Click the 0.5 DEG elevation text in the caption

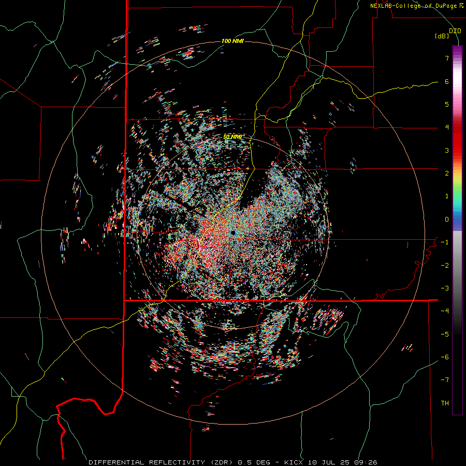(254, 462)
